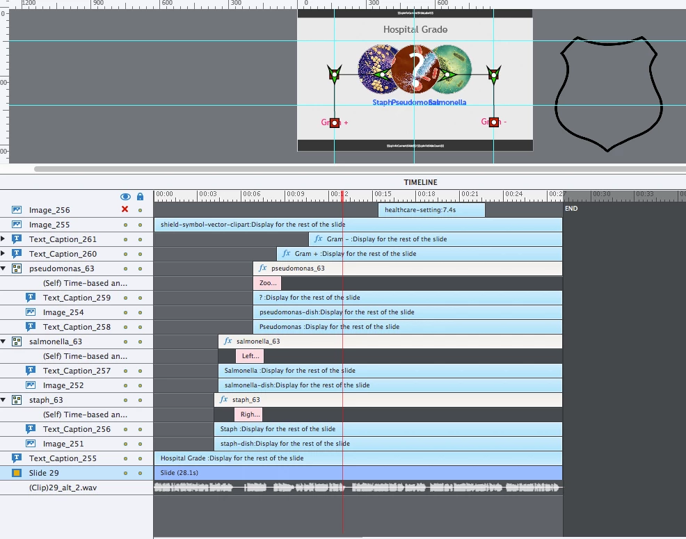Click the red playhead marker on the ruler

tap(342, 197)
